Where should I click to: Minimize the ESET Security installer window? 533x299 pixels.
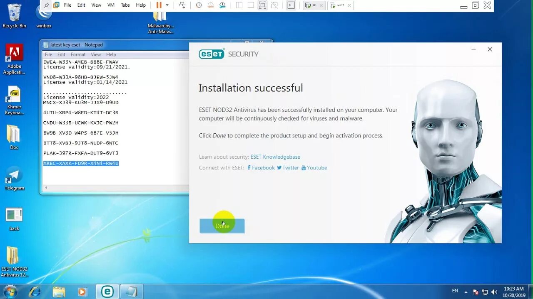click(x=473, y=49)
